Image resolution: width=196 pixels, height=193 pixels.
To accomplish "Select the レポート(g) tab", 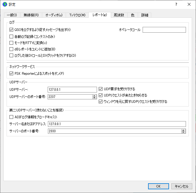I will [x=100, y=15].
